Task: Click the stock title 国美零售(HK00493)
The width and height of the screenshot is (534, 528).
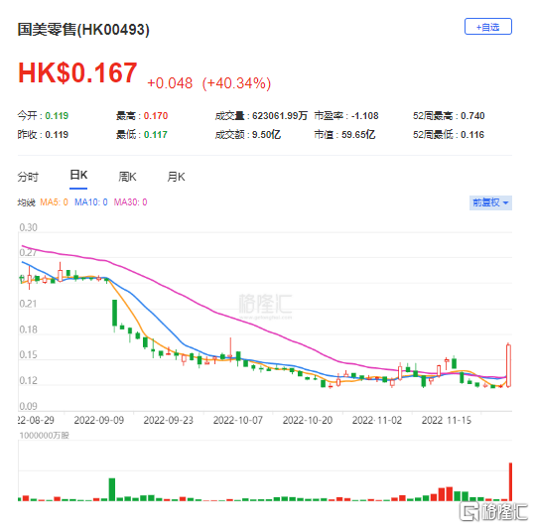Action: 83,30
